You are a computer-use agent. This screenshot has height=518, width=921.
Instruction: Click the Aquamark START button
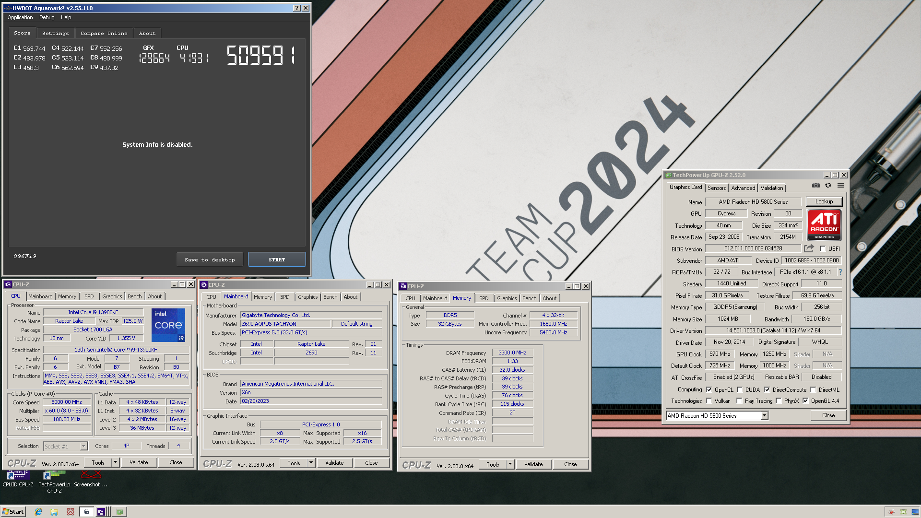pos(277,259)
